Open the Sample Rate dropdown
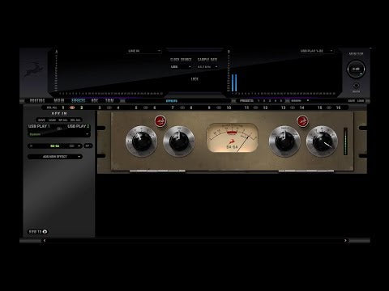Viewport: 389px width, 291px height. point(207,67)
